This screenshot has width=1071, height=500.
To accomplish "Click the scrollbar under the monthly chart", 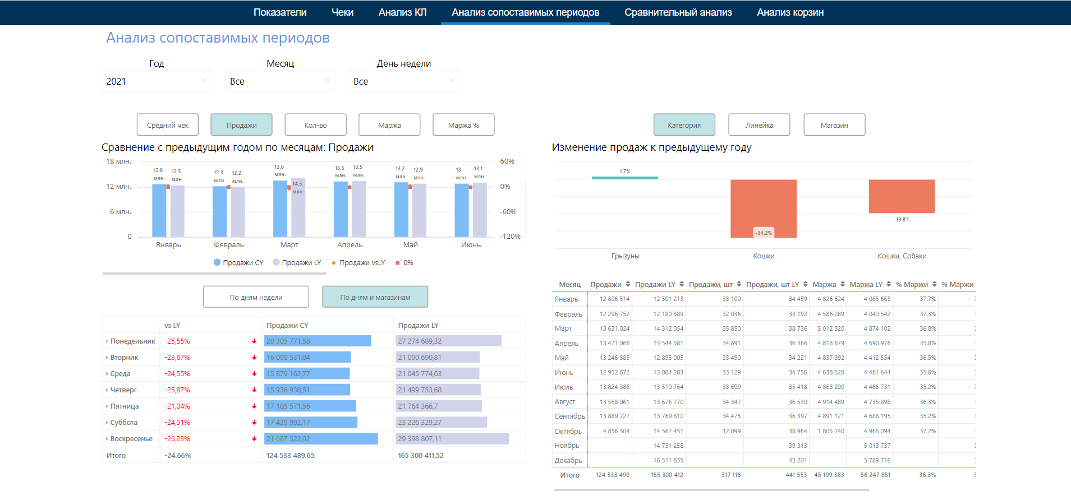I will 214,274.
